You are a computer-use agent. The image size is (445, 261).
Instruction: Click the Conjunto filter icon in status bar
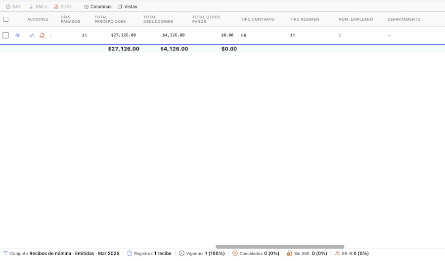(5, 253)
